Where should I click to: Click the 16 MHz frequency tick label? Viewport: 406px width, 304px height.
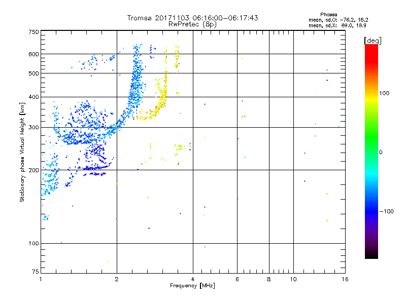[345, 279]
